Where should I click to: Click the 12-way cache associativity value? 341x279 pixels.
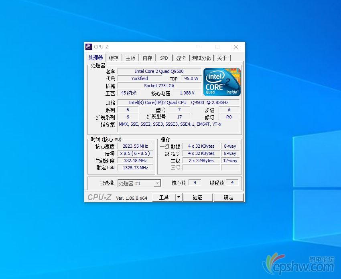(x=230, y=161)
